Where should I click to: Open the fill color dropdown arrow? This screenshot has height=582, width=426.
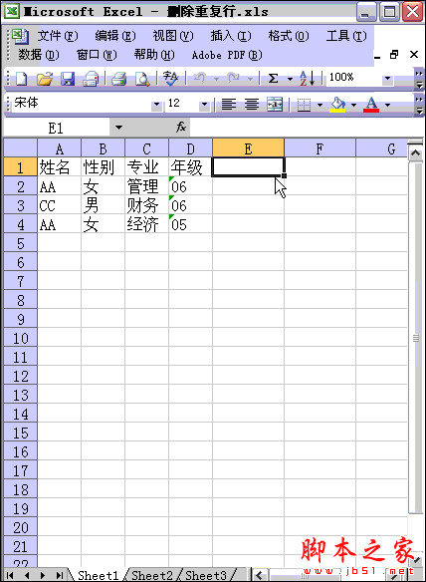click(x=353, y=105)
